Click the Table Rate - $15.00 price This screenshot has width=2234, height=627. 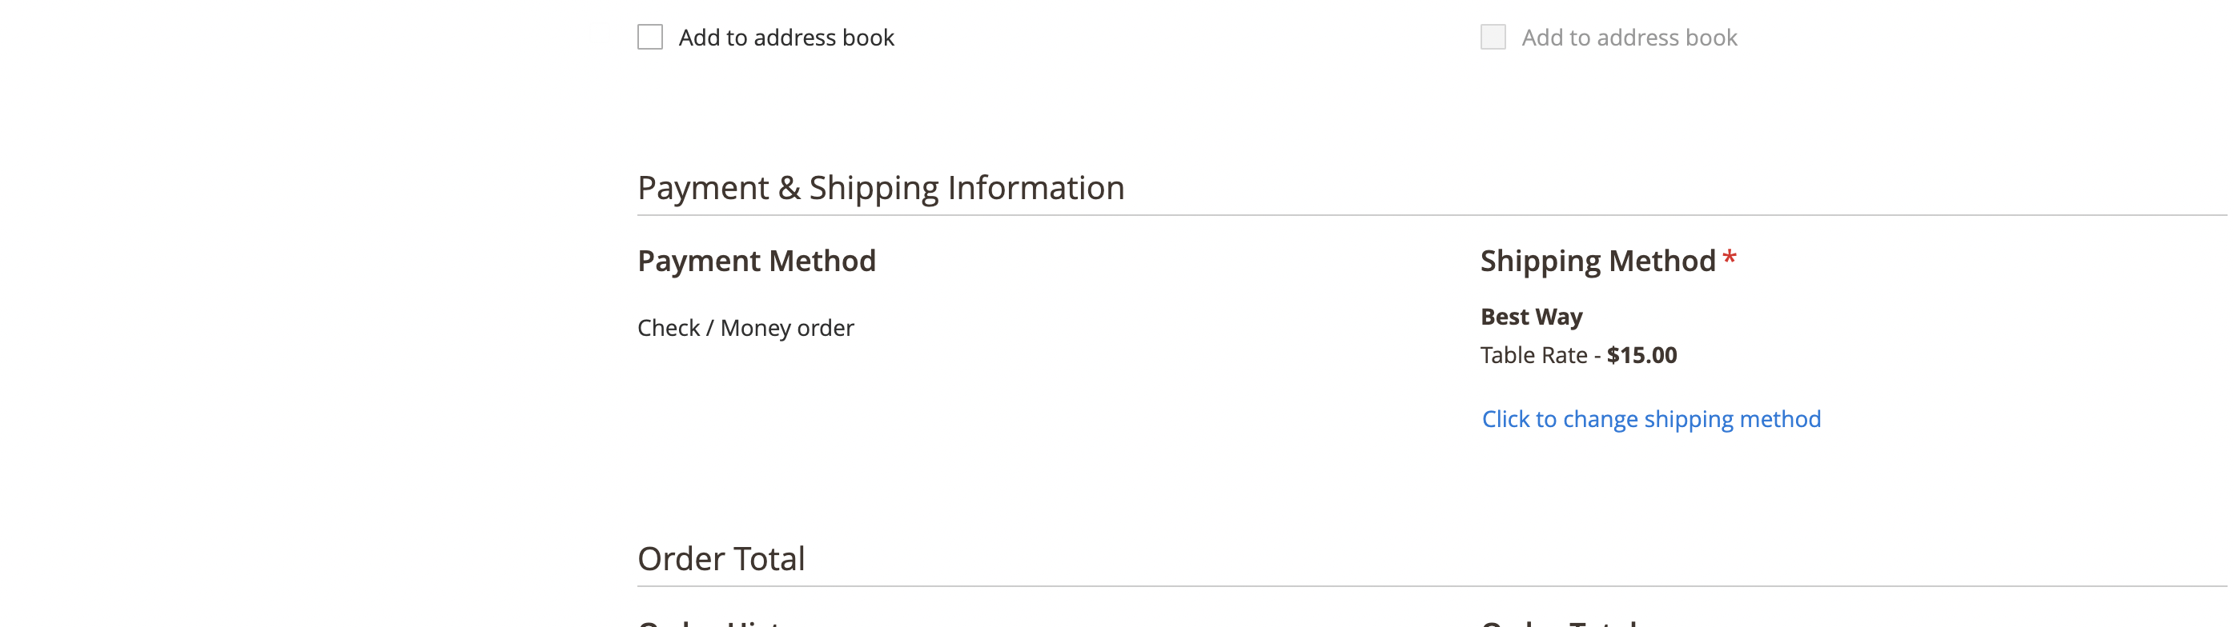coord(1578,355)
